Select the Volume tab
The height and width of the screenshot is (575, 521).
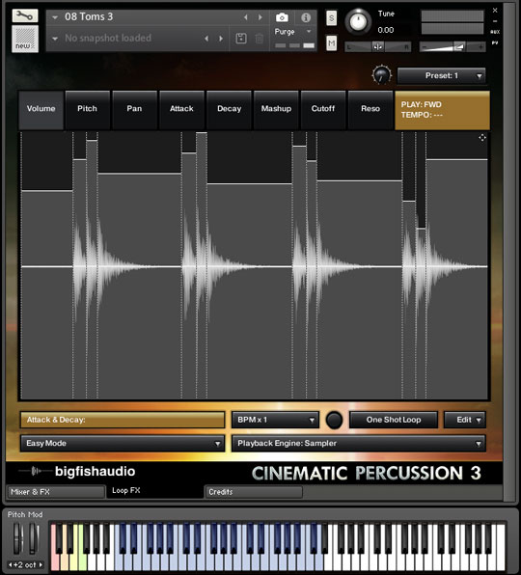point(41,110)
